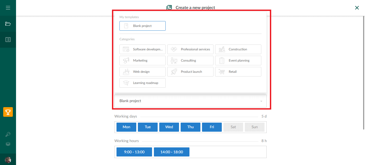The image size is (365, 165).
Task: Select the Blank project template under My templates
Action: coord(142,26)
